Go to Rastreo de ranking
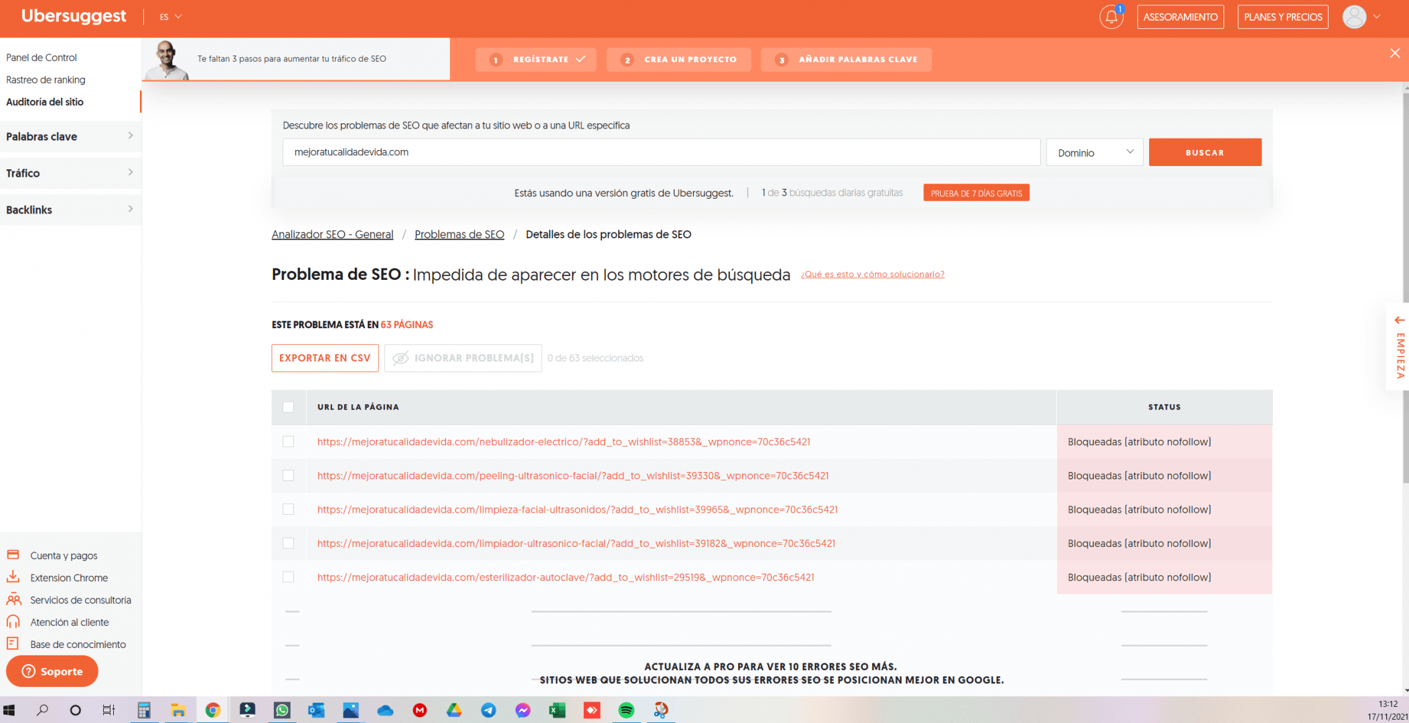1409x723 pixels. (x=46, y=80)
